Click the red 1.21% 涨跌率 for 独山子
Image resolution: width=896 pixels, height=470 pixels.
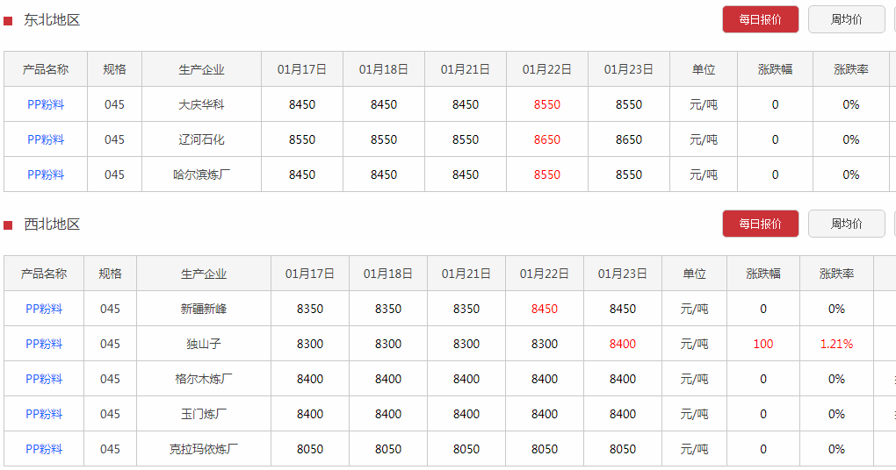point(836,344)
